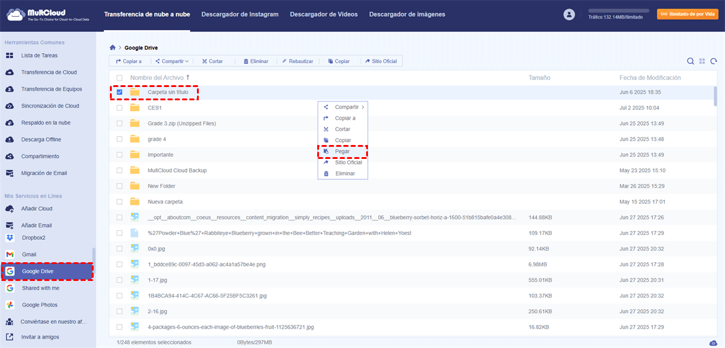Click Añadir Email in the sidebar

[x=36, y=225]
